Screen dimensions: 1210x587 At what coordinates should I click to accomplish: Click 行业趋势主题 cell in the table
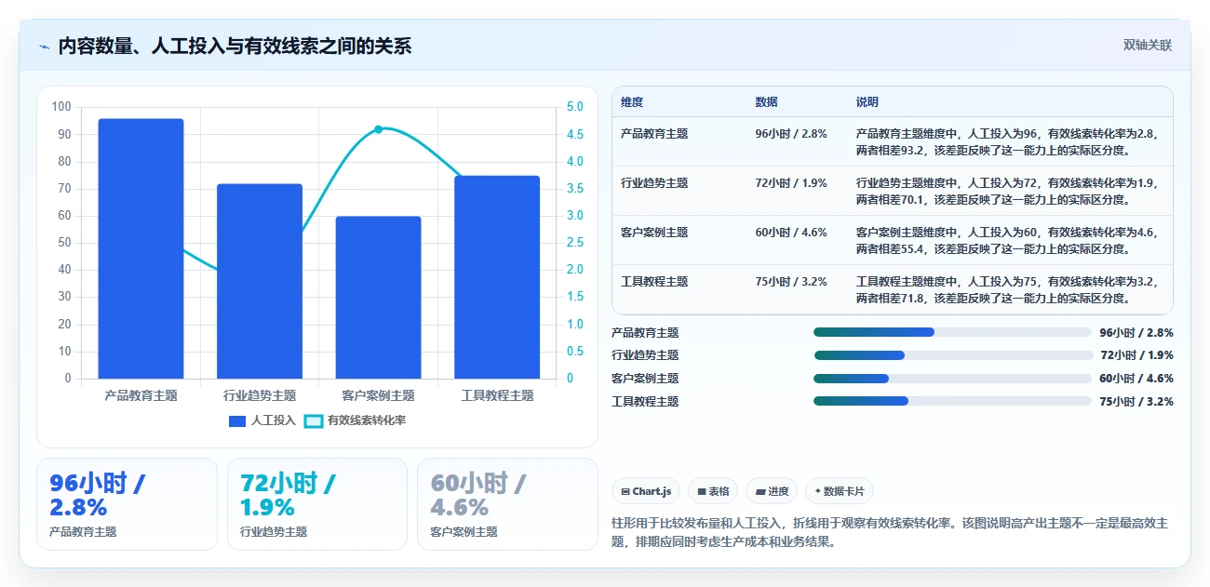click(654, 183)
